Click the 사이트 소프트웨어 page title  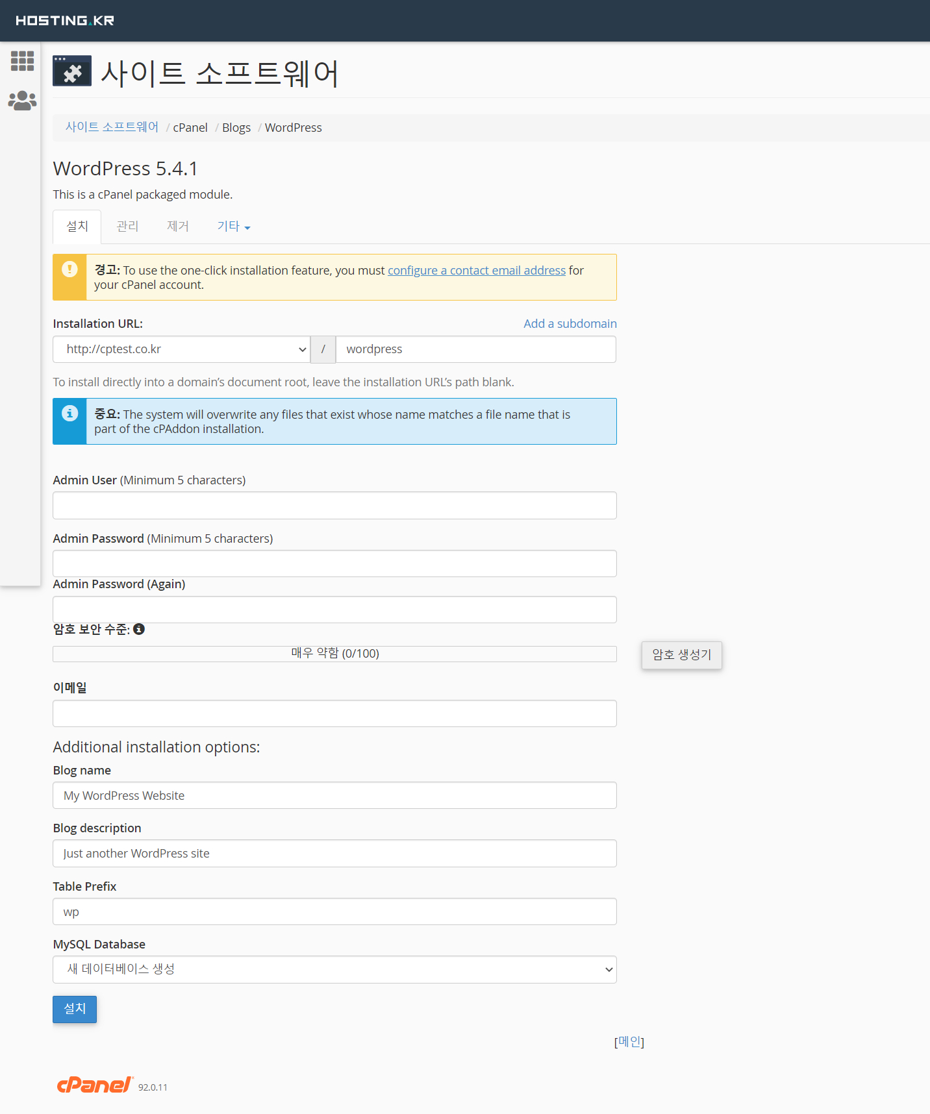coord(220,73)
